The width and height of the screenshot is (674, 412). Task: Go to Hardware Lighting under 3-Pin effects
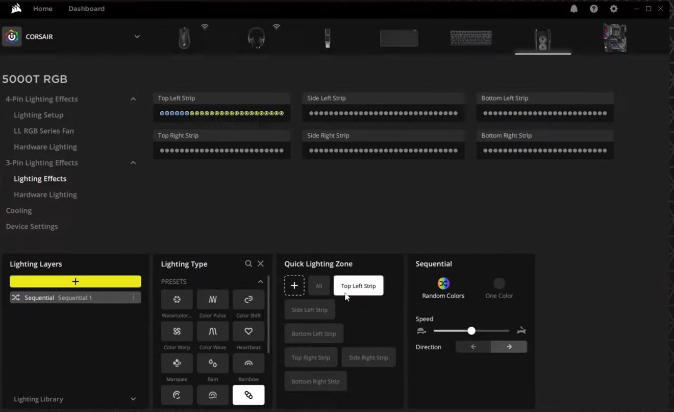coord(45,195)
